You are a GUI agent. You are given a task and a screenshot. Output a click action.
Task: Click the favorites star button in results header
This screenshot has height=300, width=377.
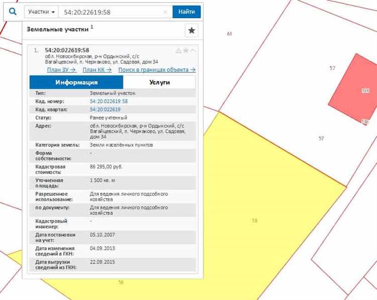click(x=192, y=31)
